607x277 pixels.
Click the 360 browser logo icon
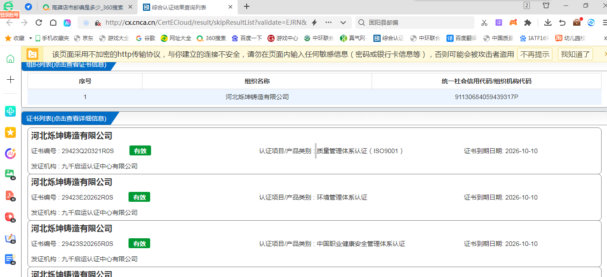[x=8, y=6]
